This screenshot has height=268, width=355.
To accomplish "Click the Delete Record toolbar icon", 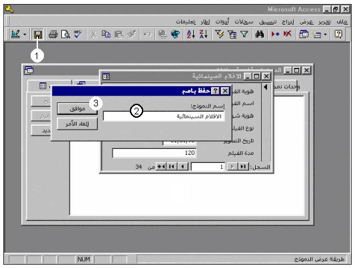I will coord(287,35).
